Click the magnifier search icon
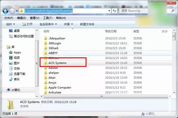 [173, 11]
